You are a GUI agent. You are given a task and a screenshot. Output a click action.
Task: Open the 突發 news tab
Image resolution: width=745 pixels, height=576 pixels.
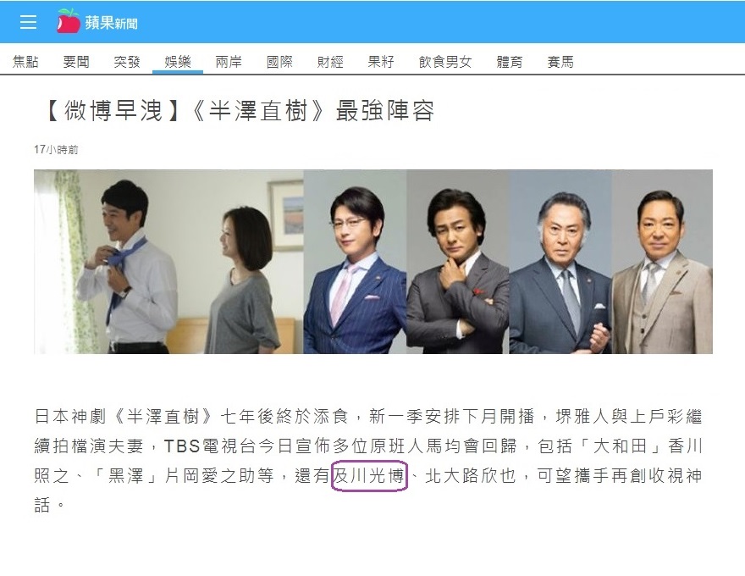(x=127, y=62)
